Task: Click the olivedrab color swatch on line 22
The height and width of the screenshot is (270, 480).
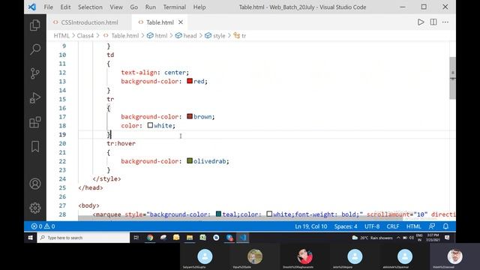Action: (190, 160)
